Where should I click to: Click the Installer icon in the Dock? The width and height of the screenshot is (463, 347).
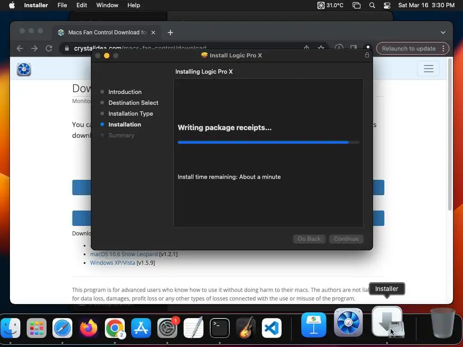(x=387, y=322)
